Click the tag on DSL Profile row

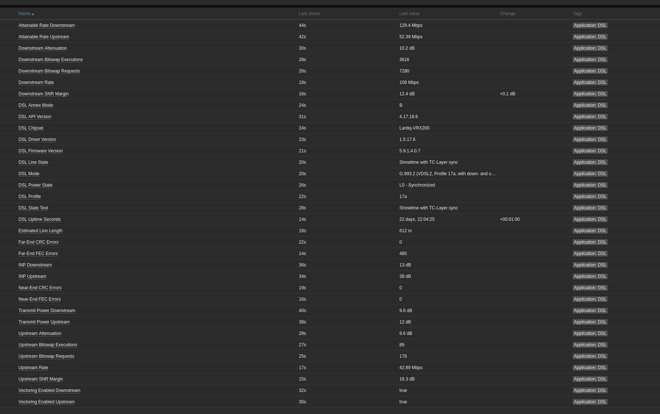pos(590,197)
